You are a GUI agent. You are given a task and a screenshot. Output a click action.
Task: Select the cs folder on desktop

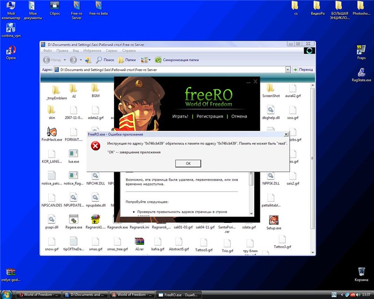(x=295, y=8)
